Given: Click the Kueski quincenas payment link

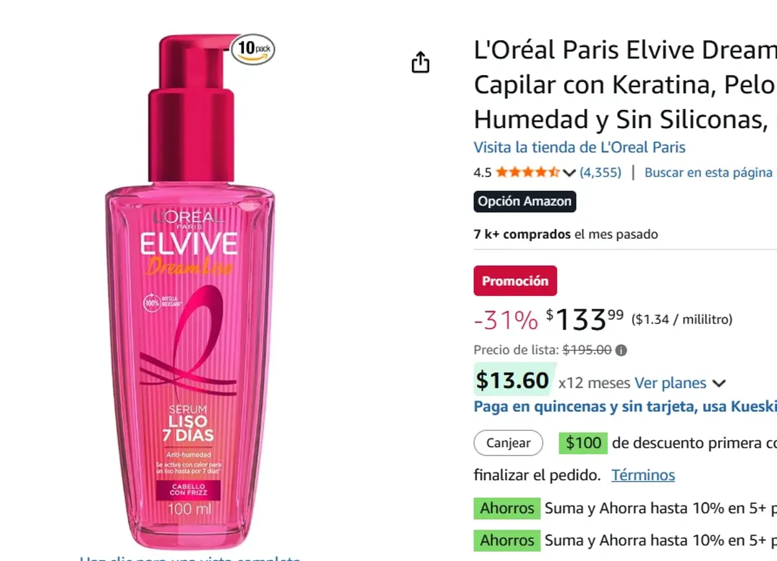Looking at the screenshot, I should pos(625,407).
